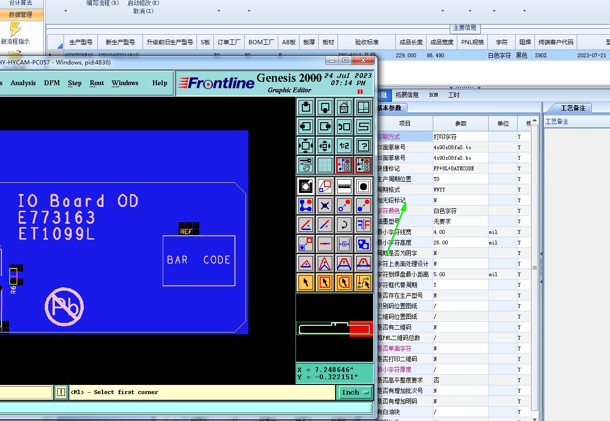The image size is (610, 421).
Task: Open the Step menu
Action: (x=75, y=83)
